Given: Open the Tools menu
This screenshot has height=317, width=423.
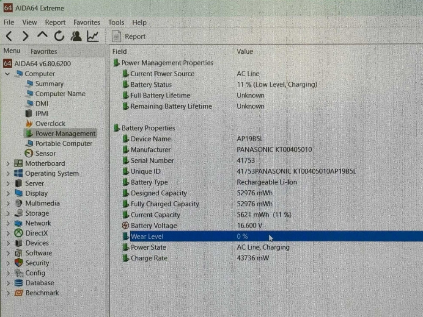Looking at the screenshot, I should (x=116, y=22).
